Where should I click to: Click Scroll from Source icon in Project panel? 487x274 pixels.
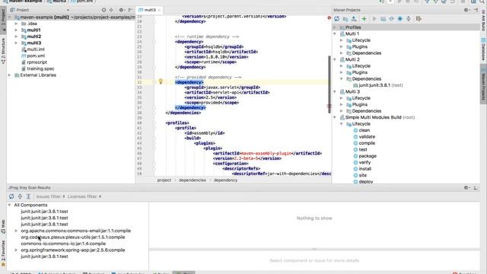(103, 10)
